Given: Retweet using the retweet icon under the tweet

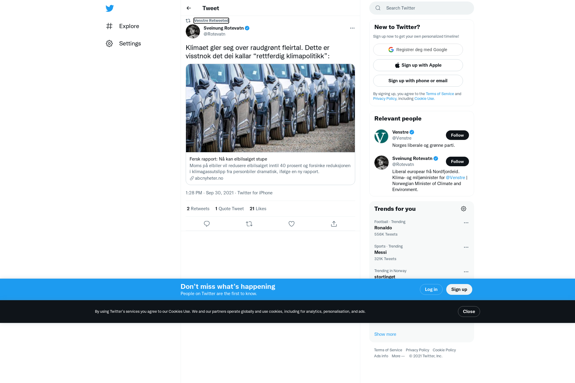Looking at the screenshot, I should [249, 224].
